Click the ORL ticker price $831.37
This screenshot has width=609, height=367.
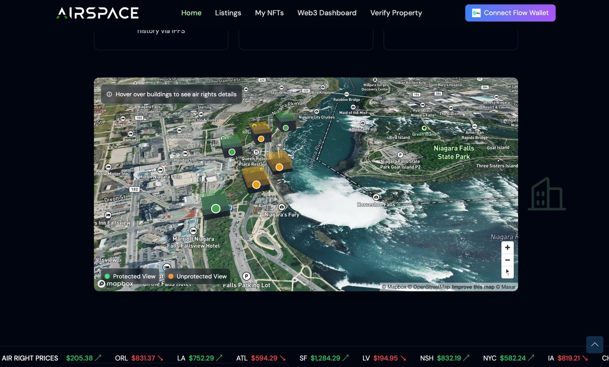143,358
